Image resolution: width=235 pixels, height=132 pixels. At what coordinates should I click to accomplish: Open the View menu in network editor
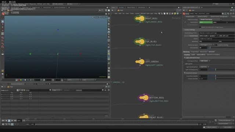pyautogui.click(x=127, y=14)
